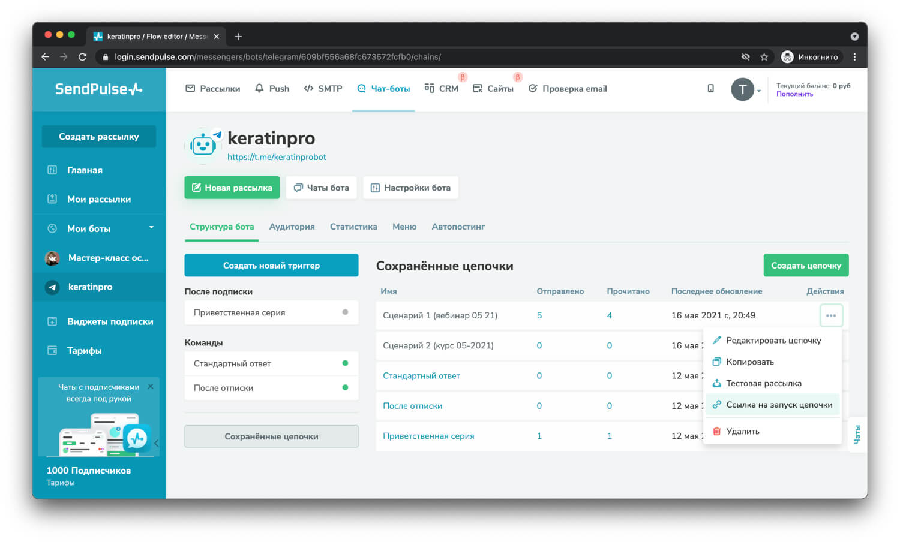The image size is (900, 542).
Task: Click the browser address bar URL
Action: 278,57
